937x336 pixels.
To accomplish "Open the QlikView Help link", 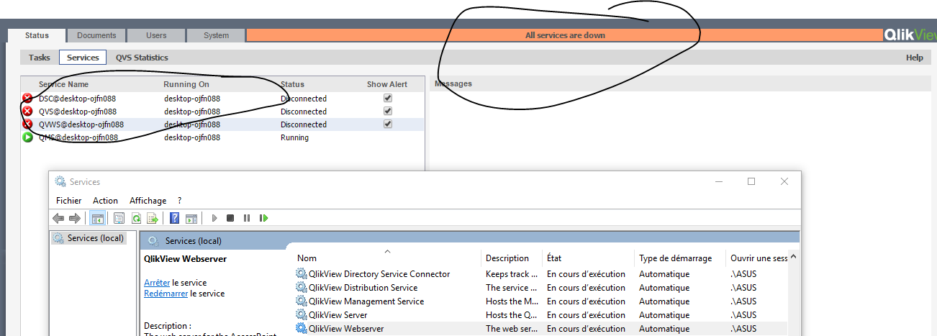I will point(914,58).
